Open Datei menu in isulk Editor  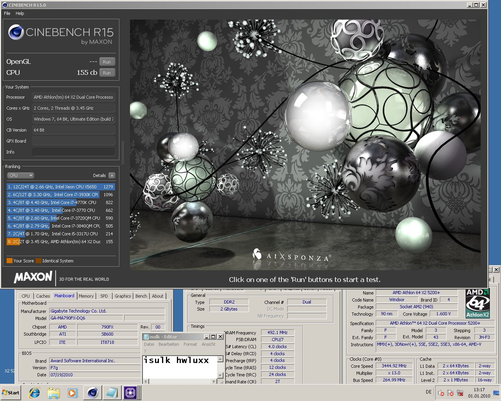click(x=149, y=344)
